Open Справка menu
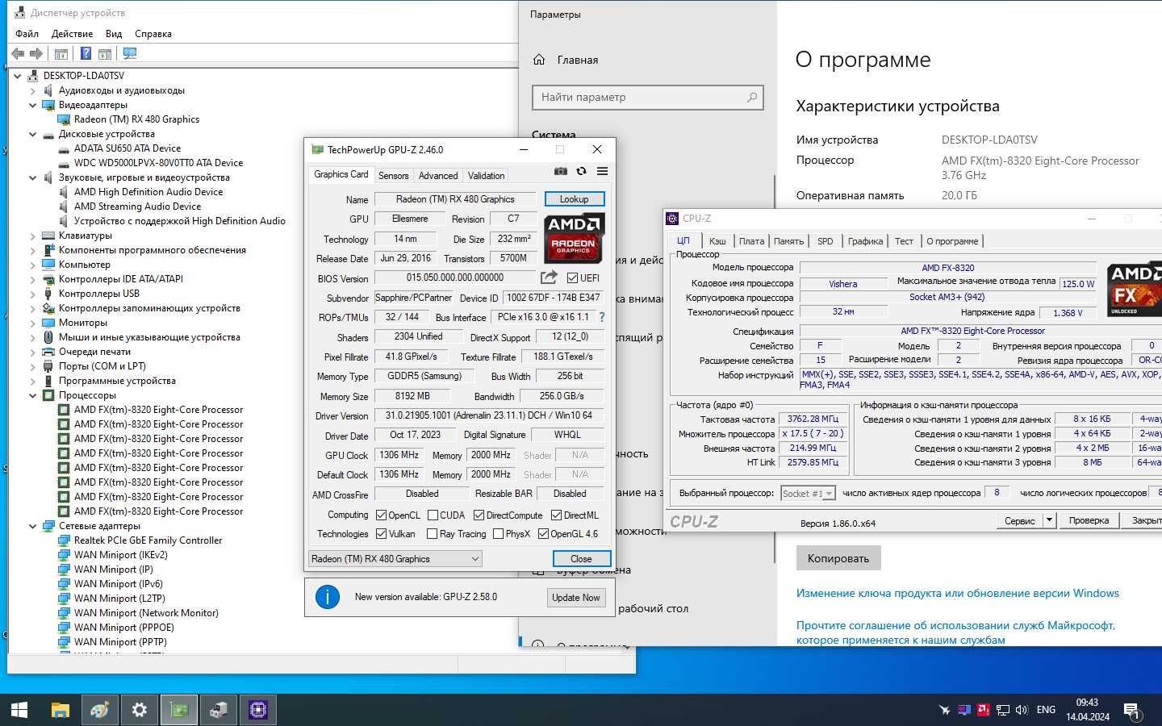 [153, 34]
